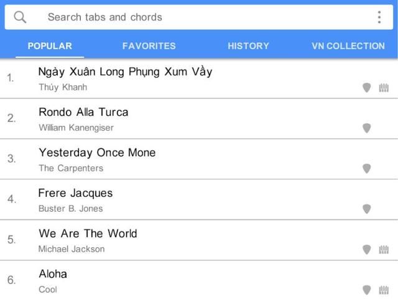Image resolution: width=398 pixels, height=299 pixels.
Task: Switch to the Favorites tab
Action: click(149, 46)
